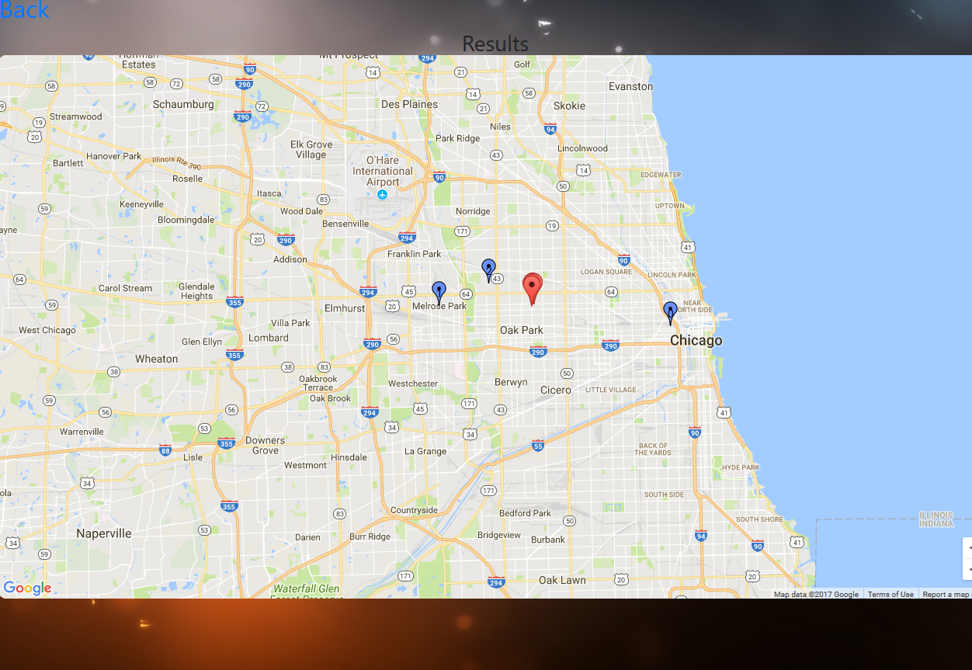
Task: Go back using the Back link
Action: [24, 10]
